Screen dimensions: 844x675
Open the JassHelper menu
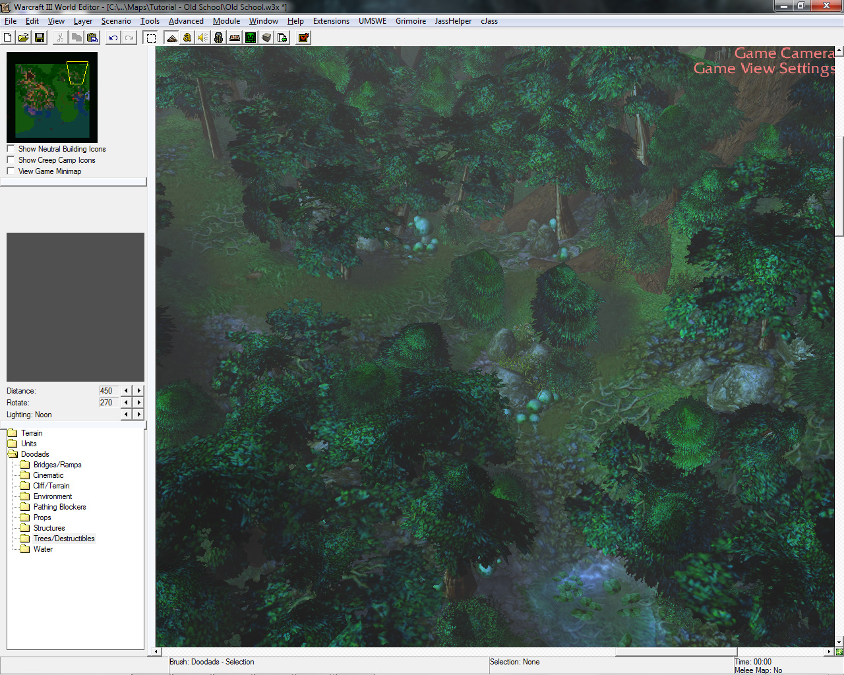pos(453,21)
